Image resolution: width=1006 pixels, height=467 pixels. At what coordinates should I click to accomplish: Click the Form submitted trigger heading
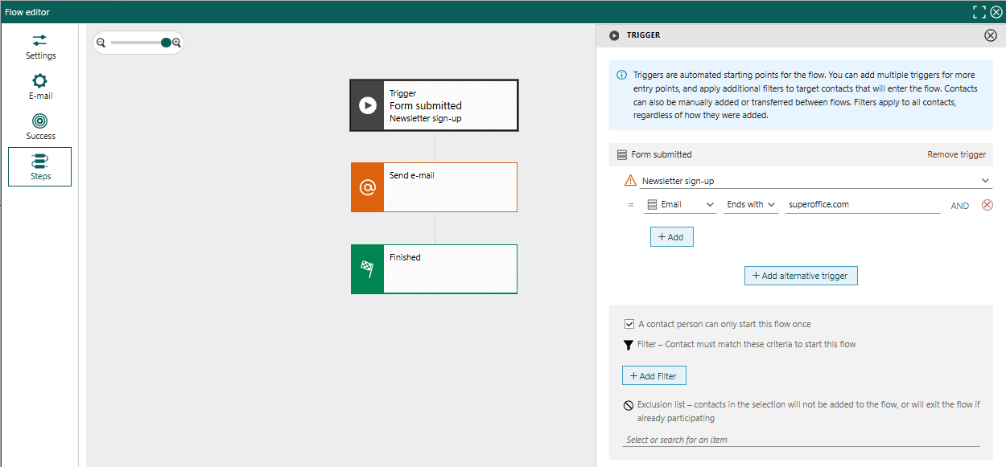[662, 154]
